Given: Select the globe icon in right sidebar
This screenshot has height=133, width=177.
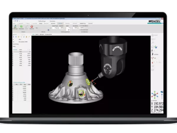Looking at the screenshot, I should tap(155, 47).
